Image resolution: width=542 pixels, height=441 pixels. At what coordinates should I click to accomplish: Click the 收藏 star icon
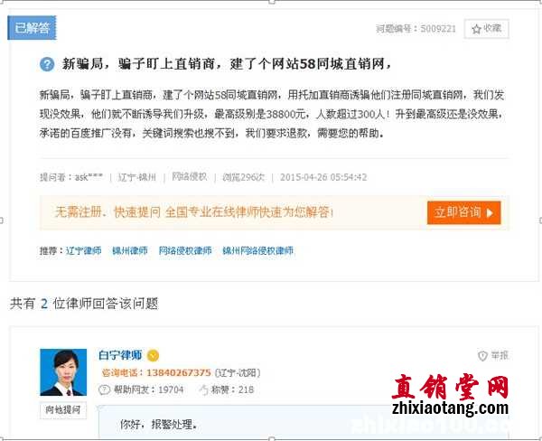click(x=476, y=29)
